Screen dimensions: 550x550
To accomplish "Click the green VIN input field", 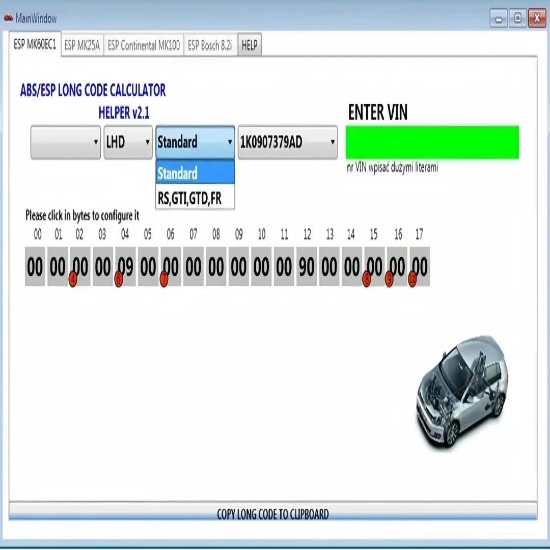I will click(432, 142).
